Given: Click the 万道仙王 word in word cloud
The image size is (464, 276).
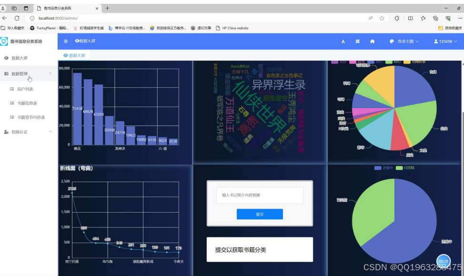Looking at the screenshot, I should tap(230, 114).
